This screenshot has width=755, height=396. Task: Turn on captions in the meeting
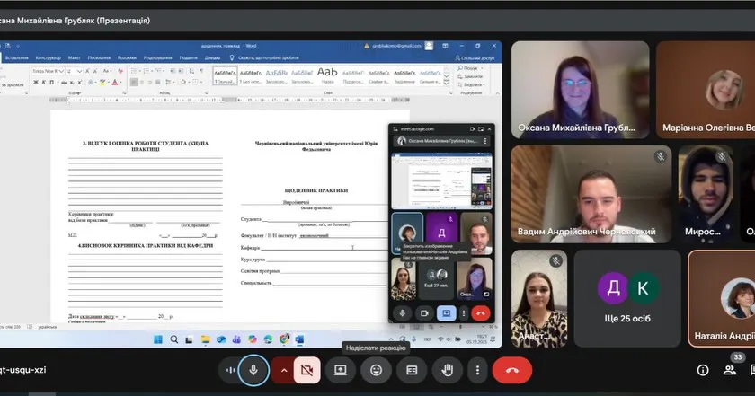click(x=412, y=369)
